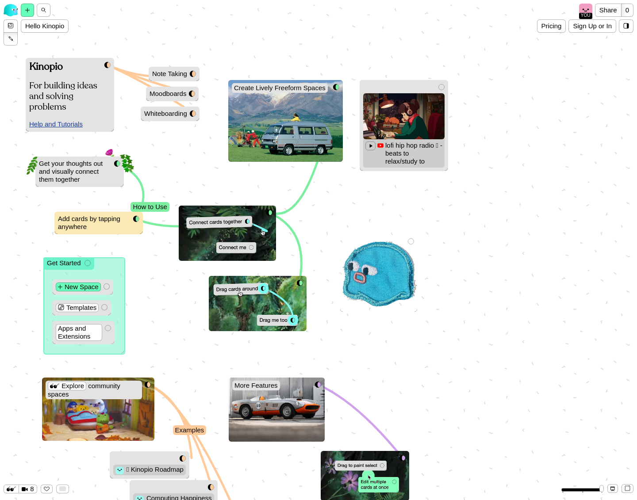Select the pencil drawing tool
637x500 pixels.
tap(11, 39)
